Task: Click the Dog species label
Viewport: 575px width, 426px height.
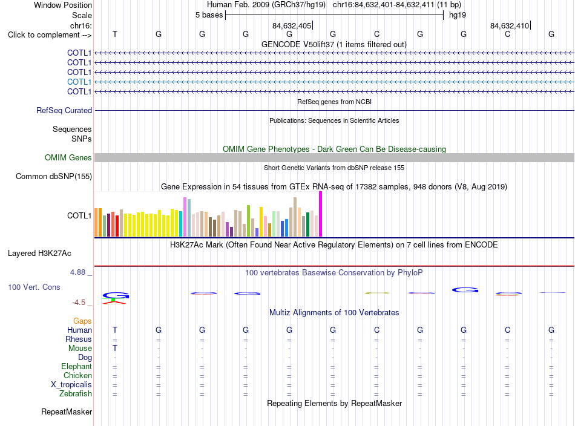Action: point(85,358)
